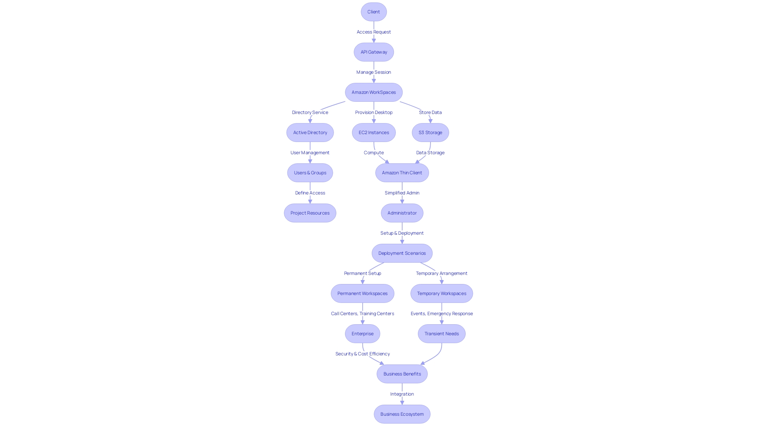Click the Enterprise node label

(362, 333)
